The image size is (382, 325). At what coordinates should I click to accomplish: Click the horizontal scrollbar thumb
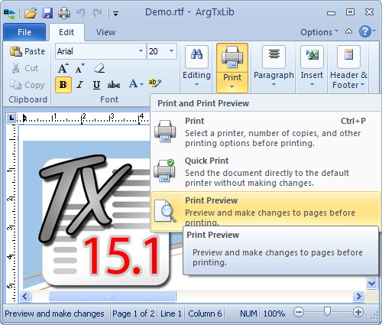(x=112, y=296)
